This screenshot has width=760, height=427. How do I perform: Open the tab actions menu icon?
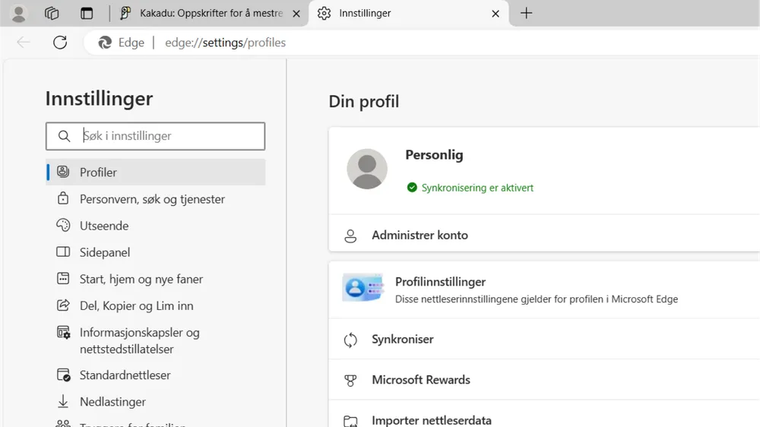pyautogui.click(x=87, y=14)
